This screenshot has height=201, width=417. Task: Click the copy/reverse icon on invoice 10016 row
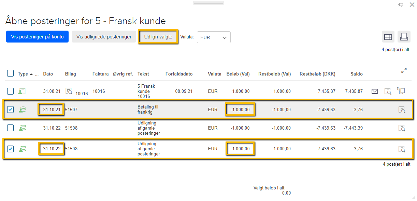click(x=401, y=91)
